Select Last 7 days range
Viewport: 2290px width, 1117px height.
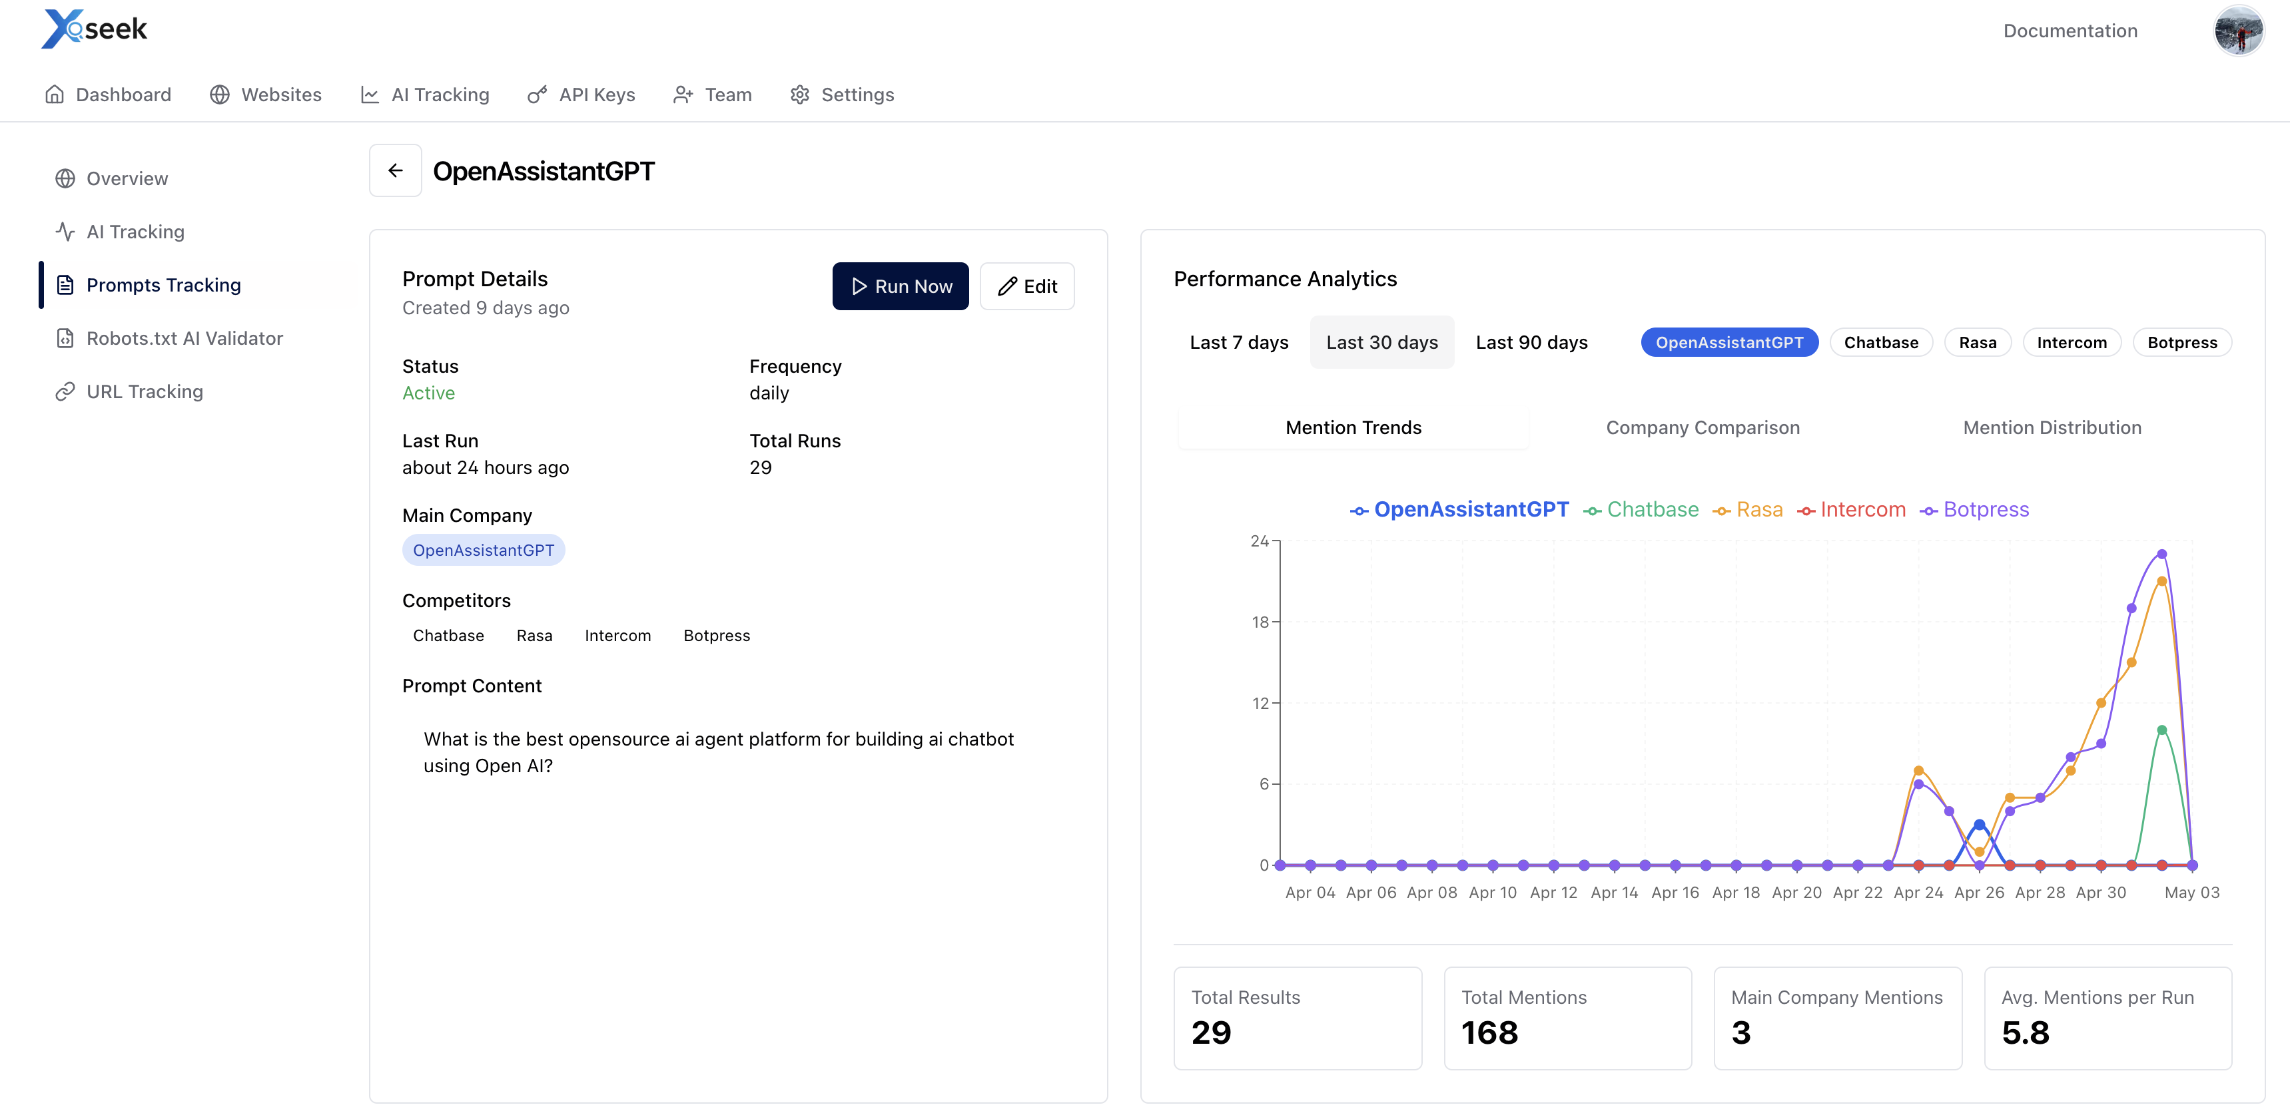1239,342
